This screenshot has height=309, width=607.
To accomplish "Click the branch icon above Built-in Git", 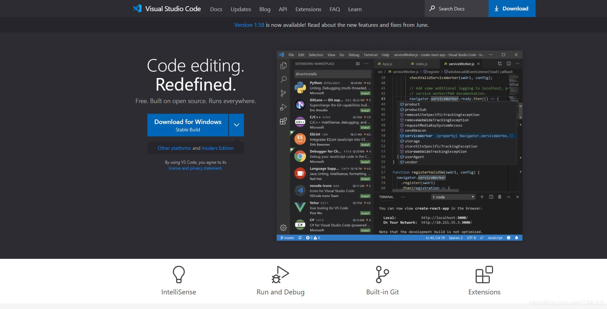I will 382,275.
